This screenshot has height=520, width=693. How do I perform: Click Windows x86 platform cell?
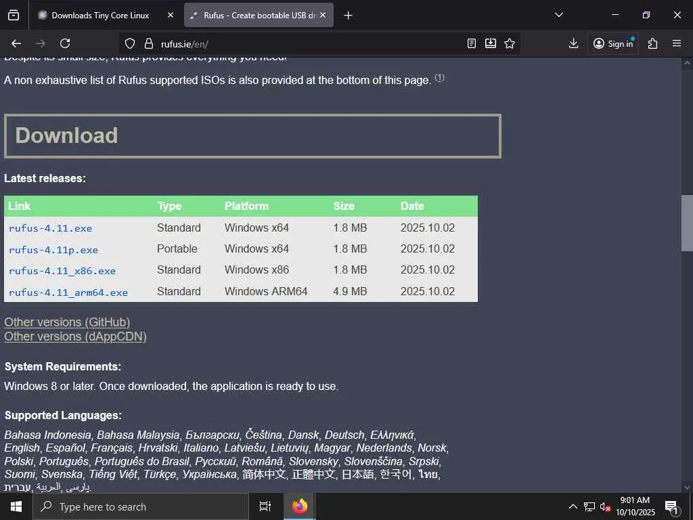pyautogui.click(x=256, y=269)
